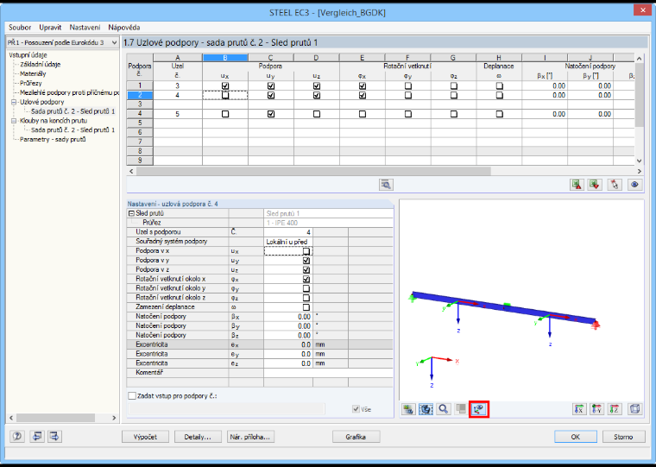Select support row header 4 in the table
This screenshot has height=467, width=656.
[140, 114]
